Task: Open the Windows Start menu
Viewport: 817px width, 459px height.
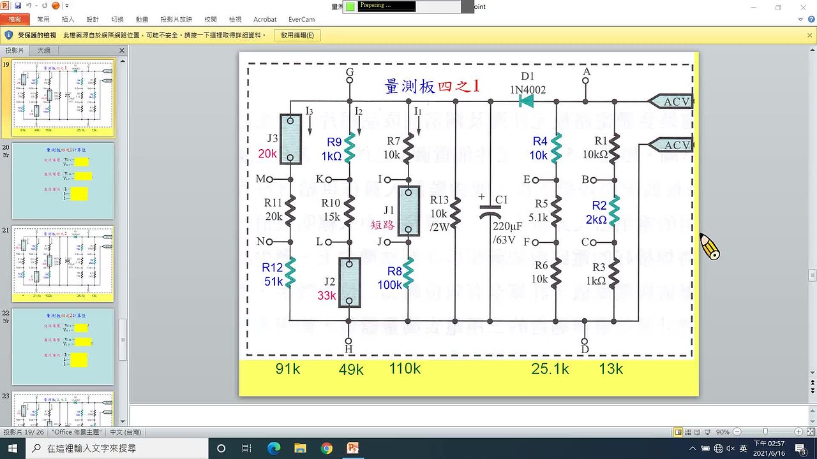Action: pos(13,448)
